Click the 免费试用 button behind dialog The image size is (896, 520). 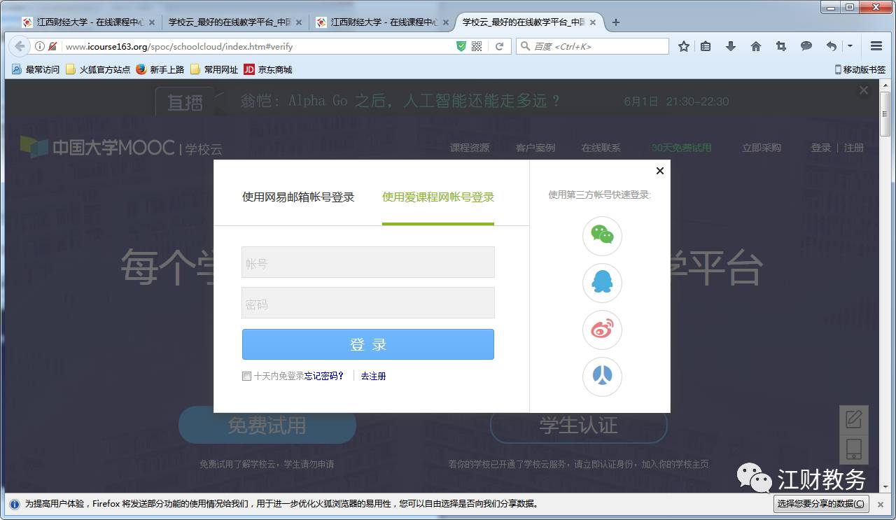[267, 425]
